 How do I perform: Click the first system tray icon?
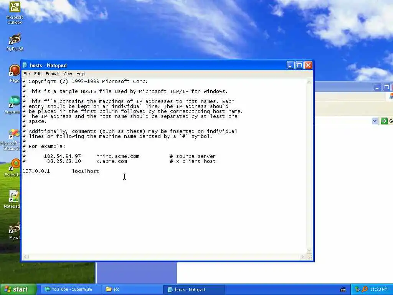[x=357, y=289]
